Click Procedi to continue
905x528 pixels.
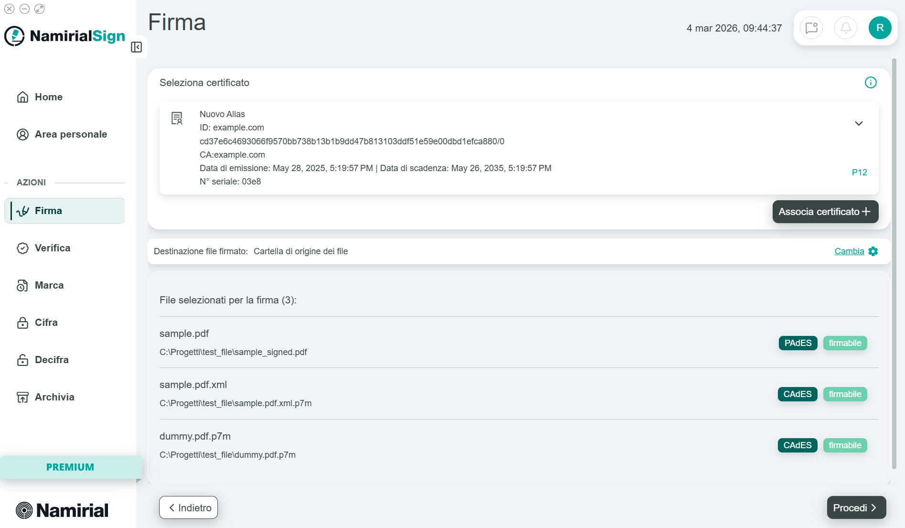pyautogui.click(x=856, y=507)
